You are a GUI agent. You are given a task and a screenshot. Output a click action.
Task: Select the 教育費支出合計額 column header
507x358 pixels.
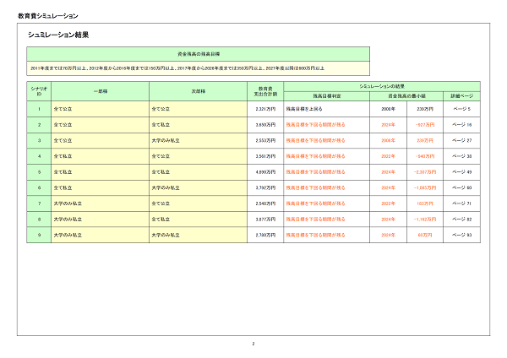(x=265, y=91)
